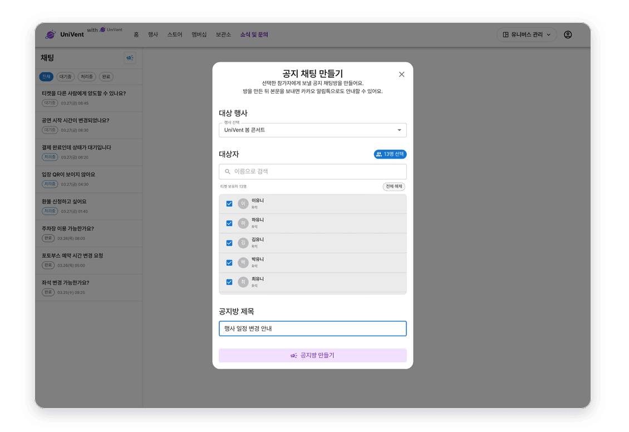The width and height of the screenshot is (629, 432).
Task: Click the 전체 해제 button
Action: (x=394, y=186)
